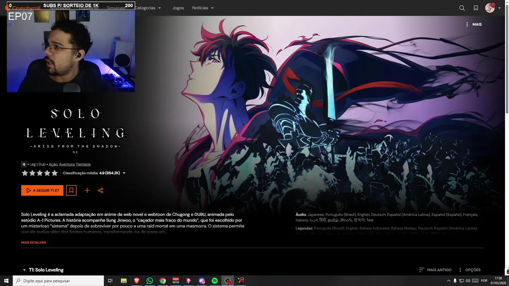Open the taskbar clock and calendar
The height and width of the screenshot is (286, 509).
tap(498, 280)
